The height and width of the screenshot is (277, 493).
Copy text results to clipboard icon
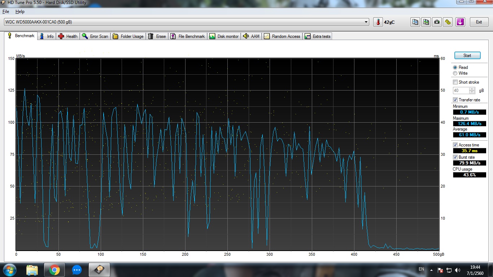pyautogui.click(x=415, y=22)
